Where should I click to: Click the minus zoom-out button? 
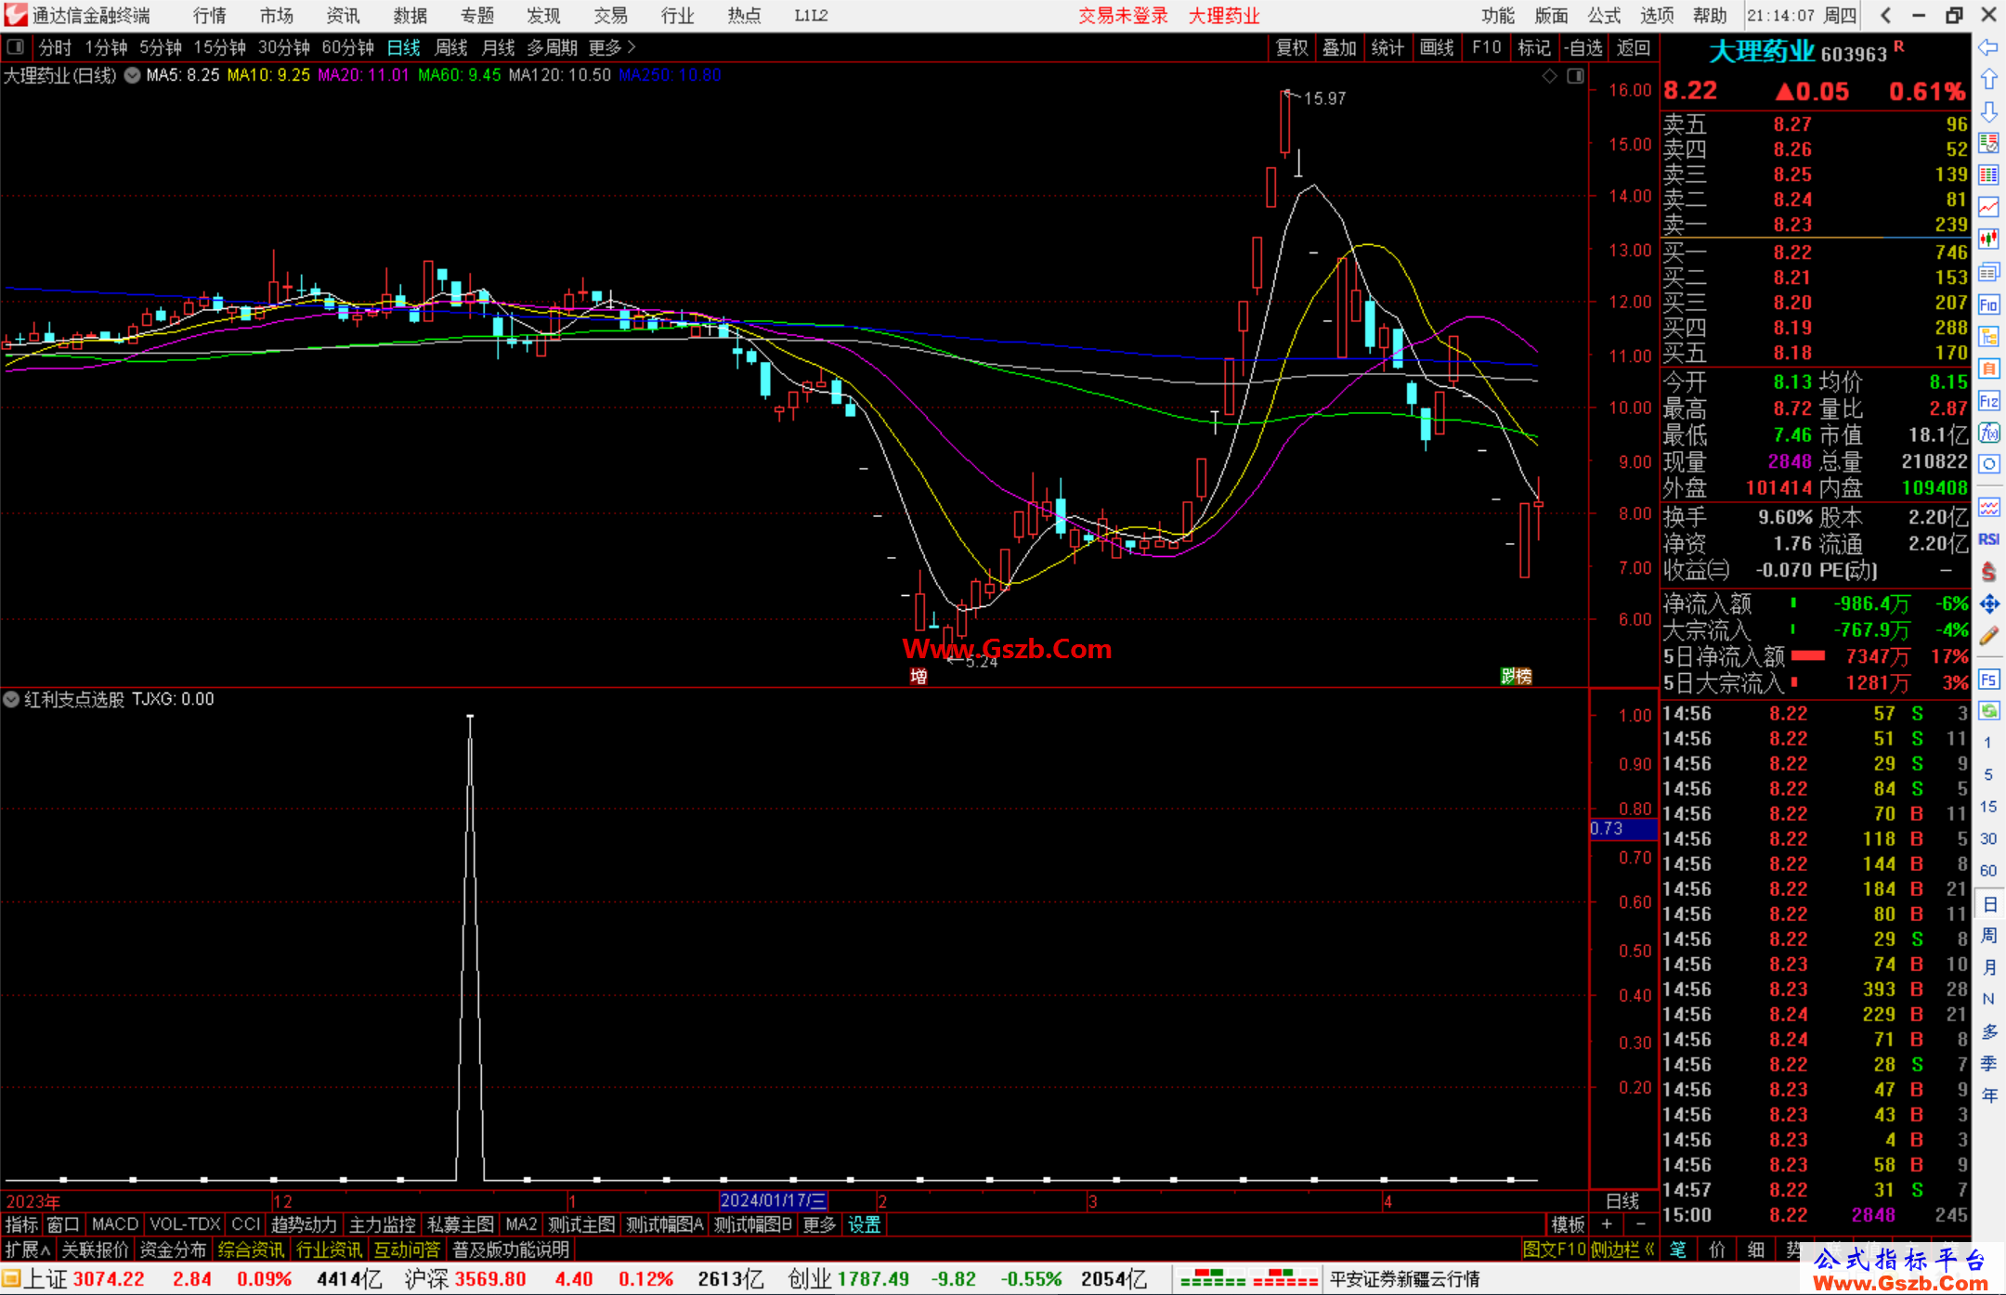click(x=1640, y=1224)
